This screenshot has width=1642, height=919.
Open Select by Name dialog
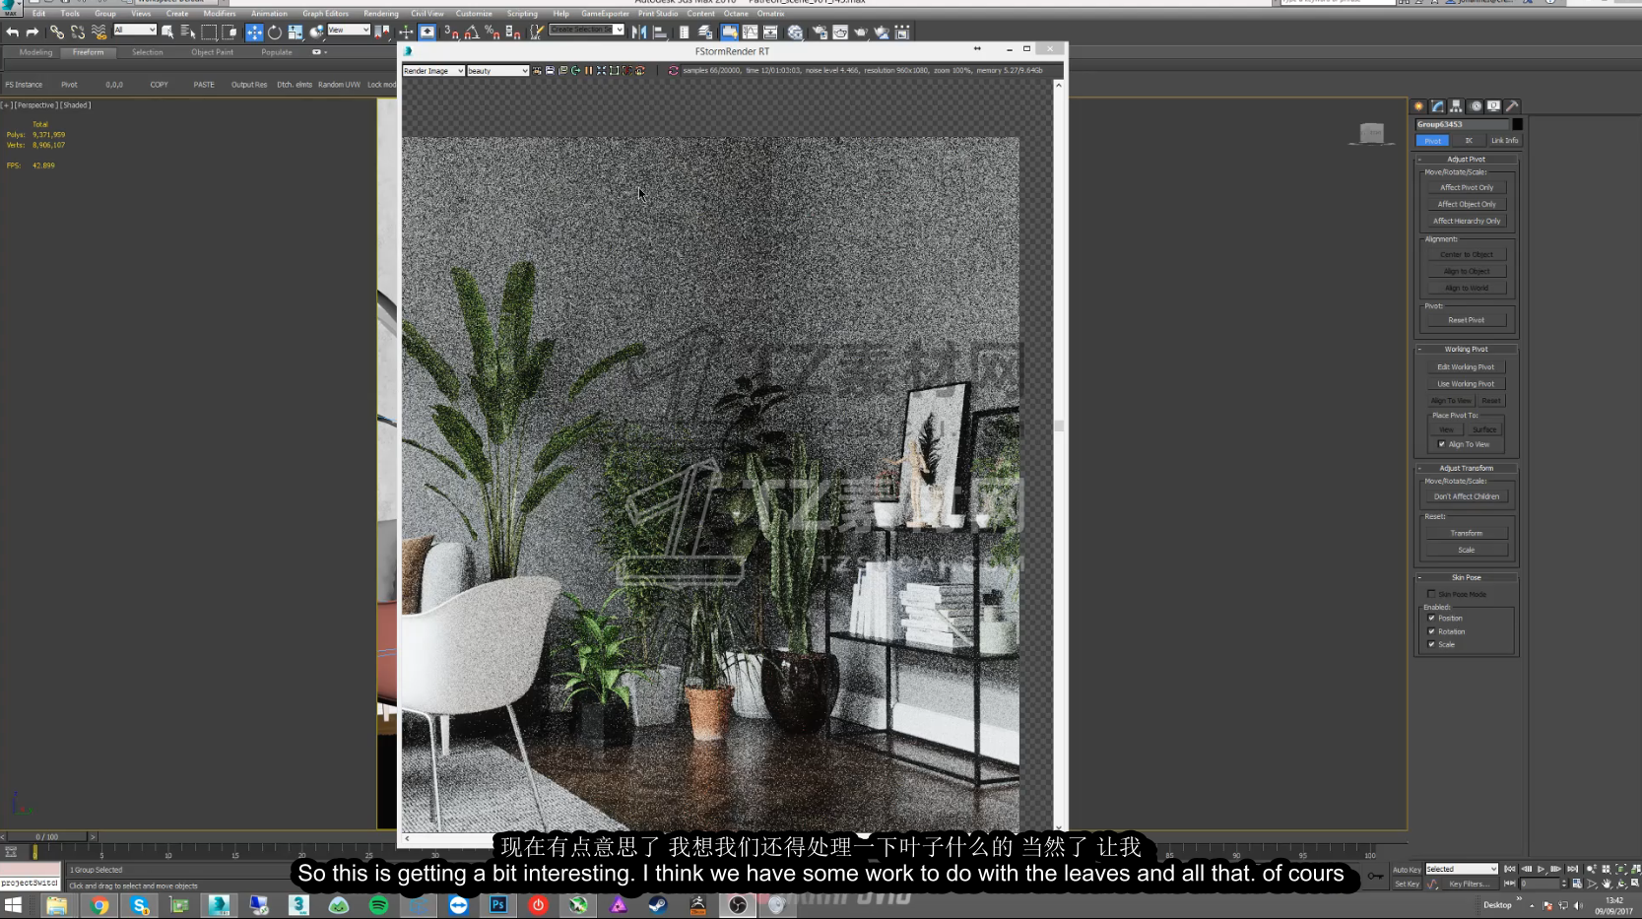pos(187,33)
